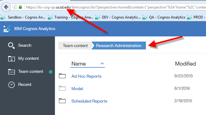Image resolution: width=206 pixels, height=115 pixels.
Task: Click the DEV bookmark favicon
Action: point(98,17)
